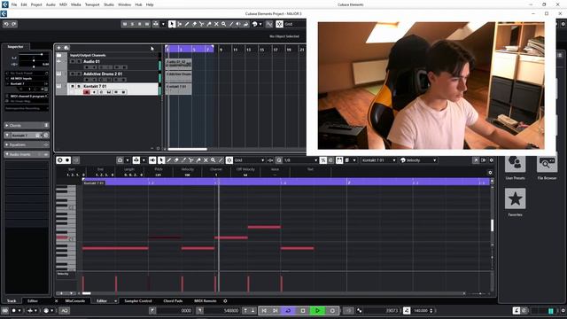Select the Range Selection tool in project toolbar
The width and height of the screenshot is (567, 319).
point(179,24)
